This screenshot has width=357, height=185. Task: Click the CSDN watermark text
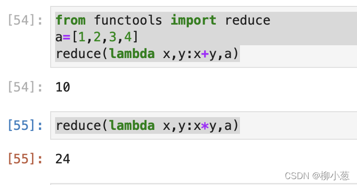[x=317, y=176]
